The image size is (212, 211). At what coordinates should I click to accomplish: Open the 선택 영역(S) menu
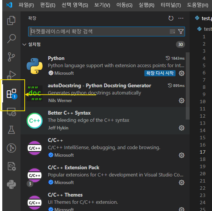click(75, 5)
